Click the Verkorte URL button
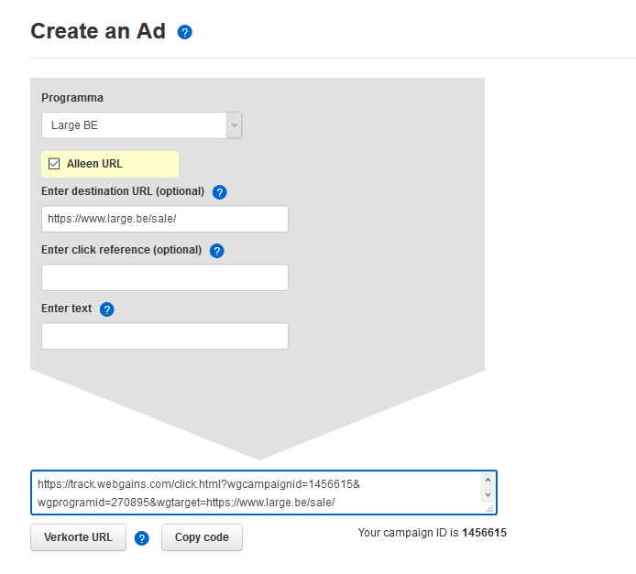 coord(78,537)
